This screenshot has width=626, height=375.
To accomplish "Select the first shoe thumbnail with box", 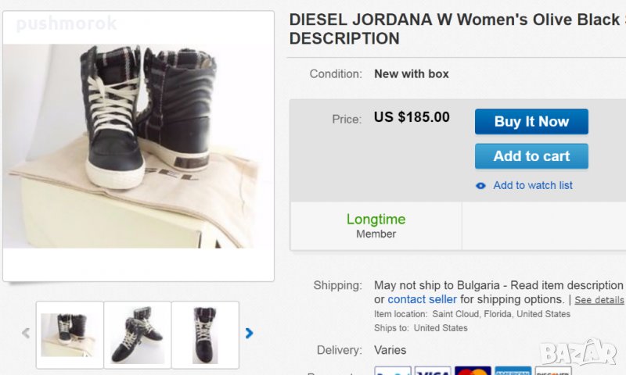I will click(x=70, y=334).
